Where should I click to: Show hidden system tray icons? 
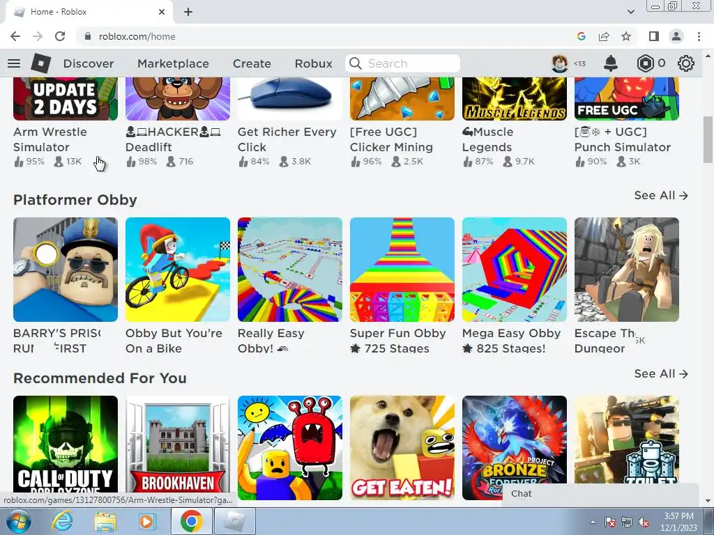click(593, 522)
